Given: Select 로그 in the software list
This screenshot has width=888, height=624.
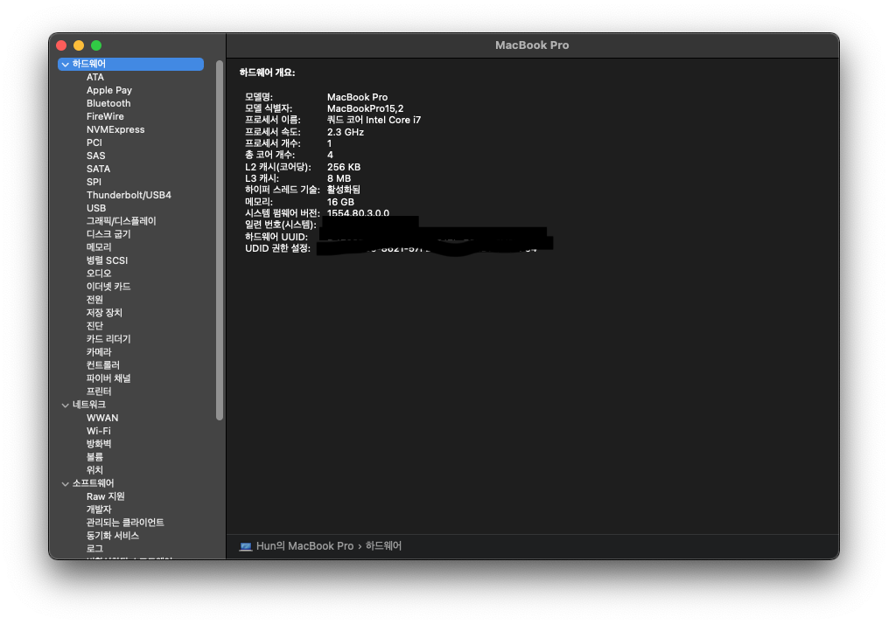Looking at the screenshot, I should click(94, 548).
